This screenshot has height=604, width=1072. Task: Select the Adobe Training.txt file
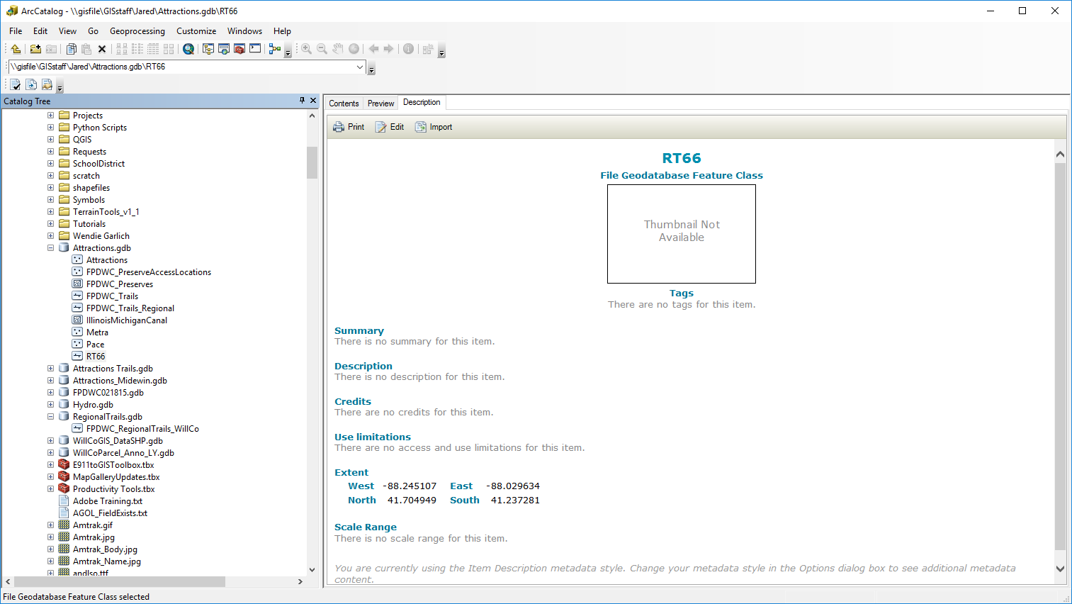coord(107,501)
